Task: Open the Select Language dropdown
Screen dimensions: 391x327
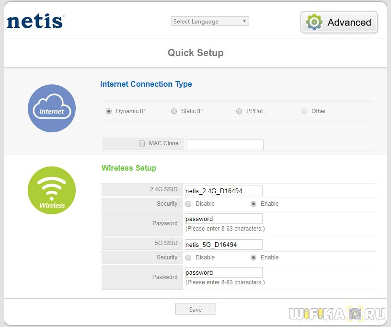Action: 210,21
